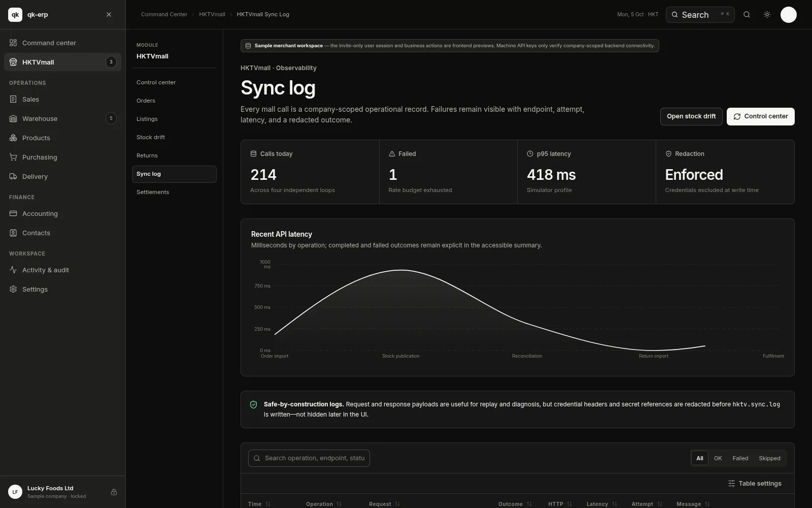The image size is (812, 508).
Task: Click the magnifier icon next to Search box
Action: click(x=747, y=15)
